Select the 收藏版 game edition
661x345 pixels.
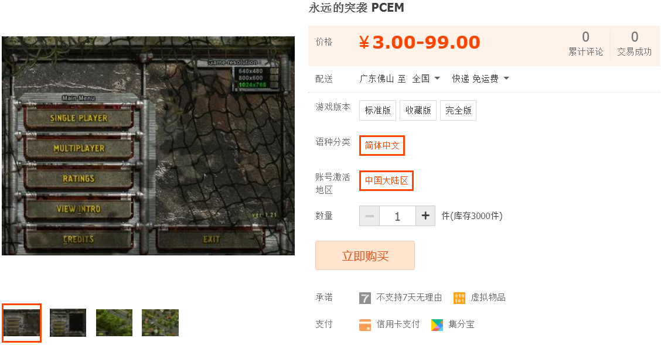coord(418,110)
